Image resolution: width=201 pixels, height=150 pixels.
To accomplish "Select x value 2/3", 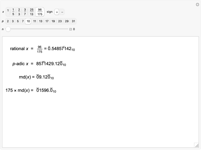I will [x=19, y=12].
